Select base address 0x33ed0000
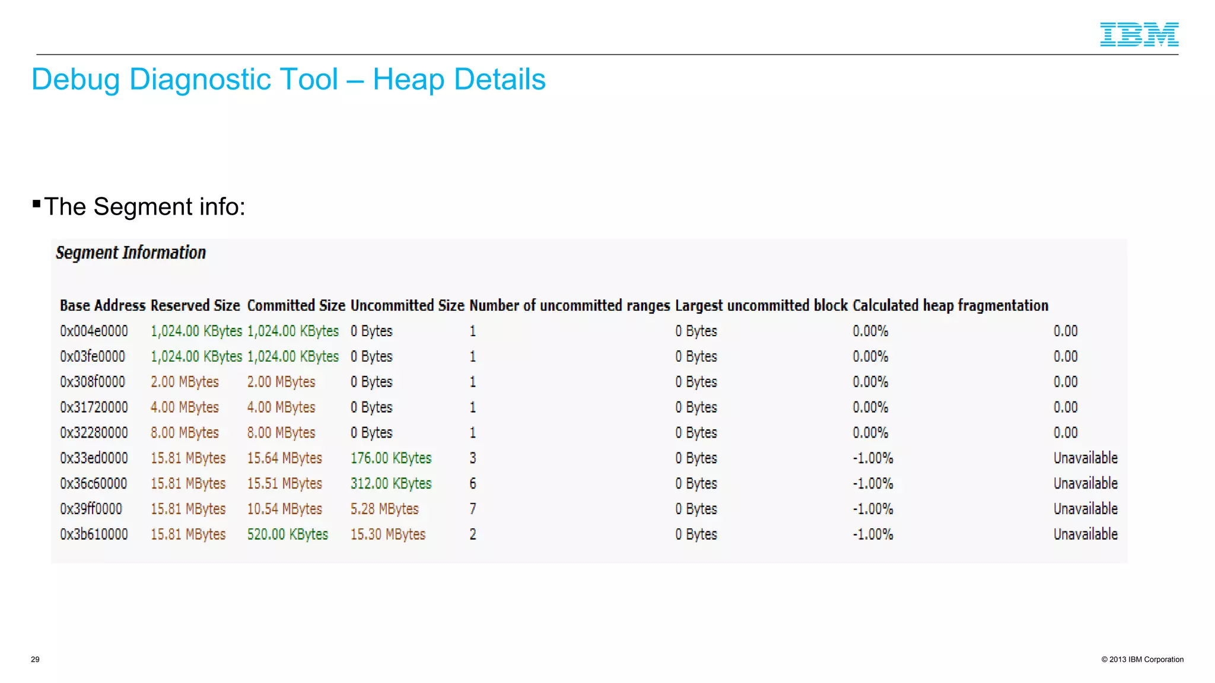1215x683 pixels. point(94,458)
